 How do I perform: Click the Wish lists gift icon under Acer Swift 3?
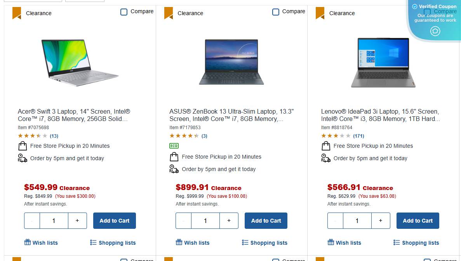coord(28,242)
